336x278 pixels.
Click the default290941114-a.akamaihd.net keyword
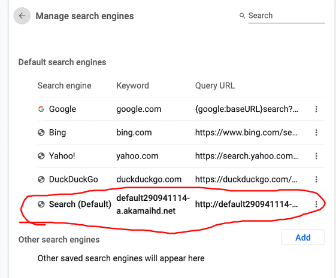[153, 204]
